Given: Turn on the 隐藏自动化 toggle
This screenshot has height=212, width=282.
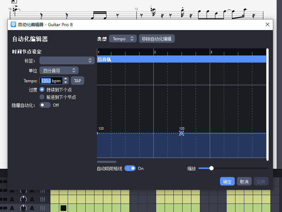Looking at the screenshot, I should coord(44,105).
